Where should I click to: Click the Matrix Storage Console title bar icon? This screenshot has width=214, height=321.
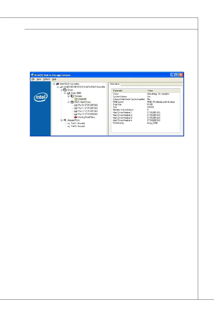pyautogui.click(x=32, y=75)
